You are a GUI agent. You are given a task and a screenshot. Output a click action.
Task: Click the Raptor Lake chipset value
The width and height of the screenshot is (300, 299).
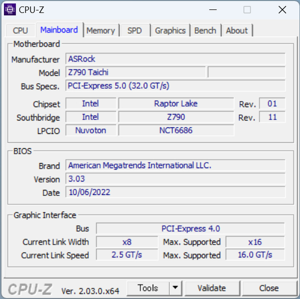[x=176, y=103]
